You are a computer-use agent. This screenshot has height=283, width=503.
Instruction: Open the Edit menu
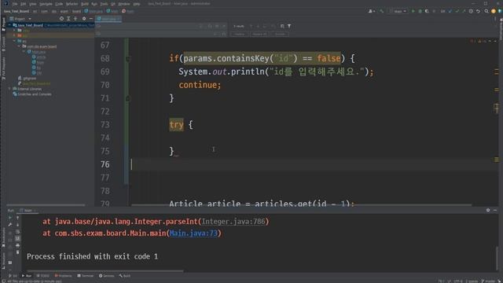click(x=24, y=4)
